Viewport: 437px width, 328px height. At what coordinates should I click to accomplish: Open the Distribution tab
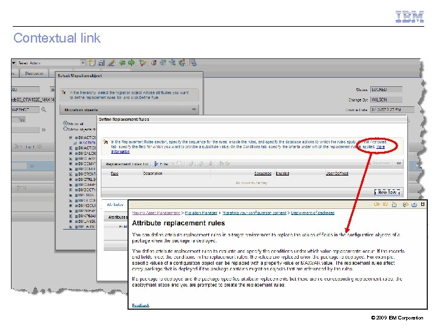34,73
